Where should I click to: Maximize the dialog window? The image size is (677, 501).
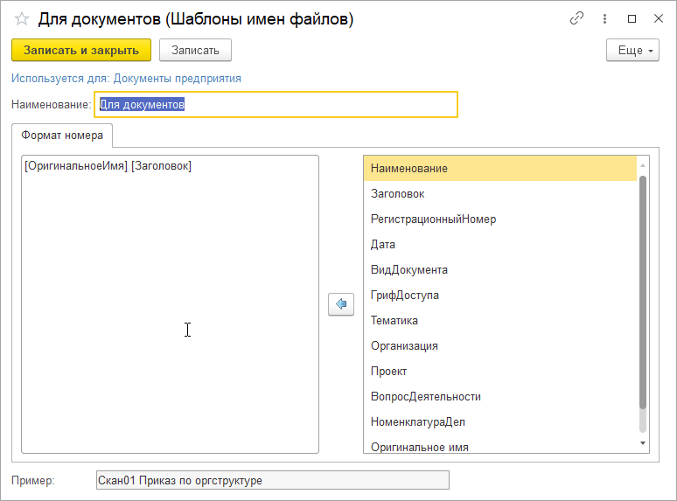coord(632,18)
